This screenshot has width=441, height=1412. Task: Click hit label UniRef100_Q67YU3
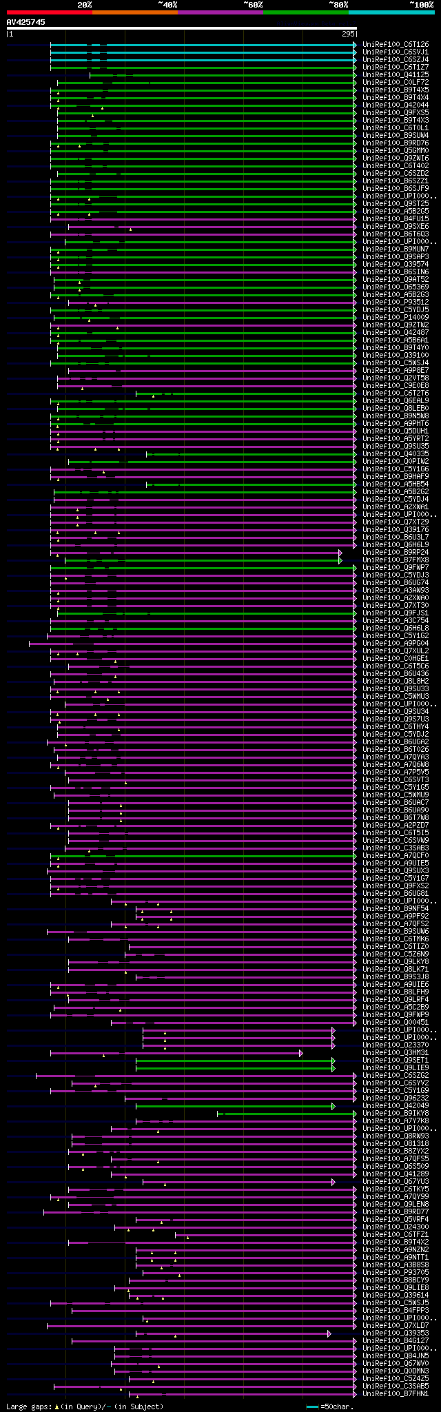pos(396,1182)
